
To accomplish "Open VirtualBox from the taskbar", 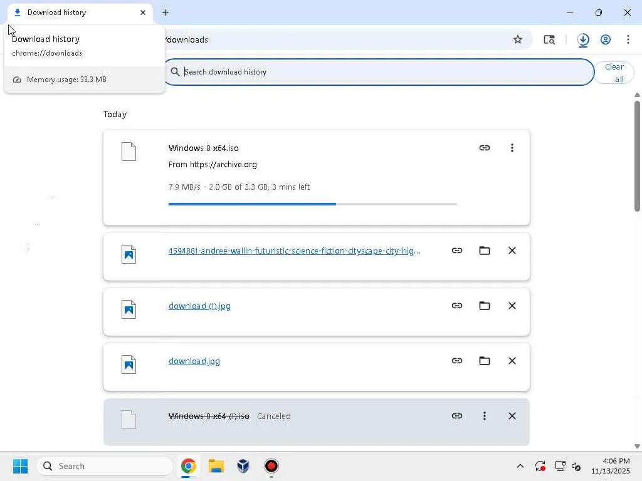I will [x=244, y=466].
